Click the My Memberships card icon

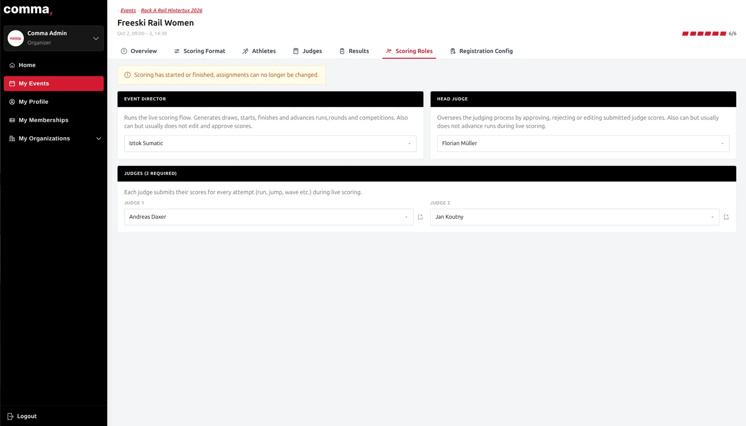coord(12,120)
